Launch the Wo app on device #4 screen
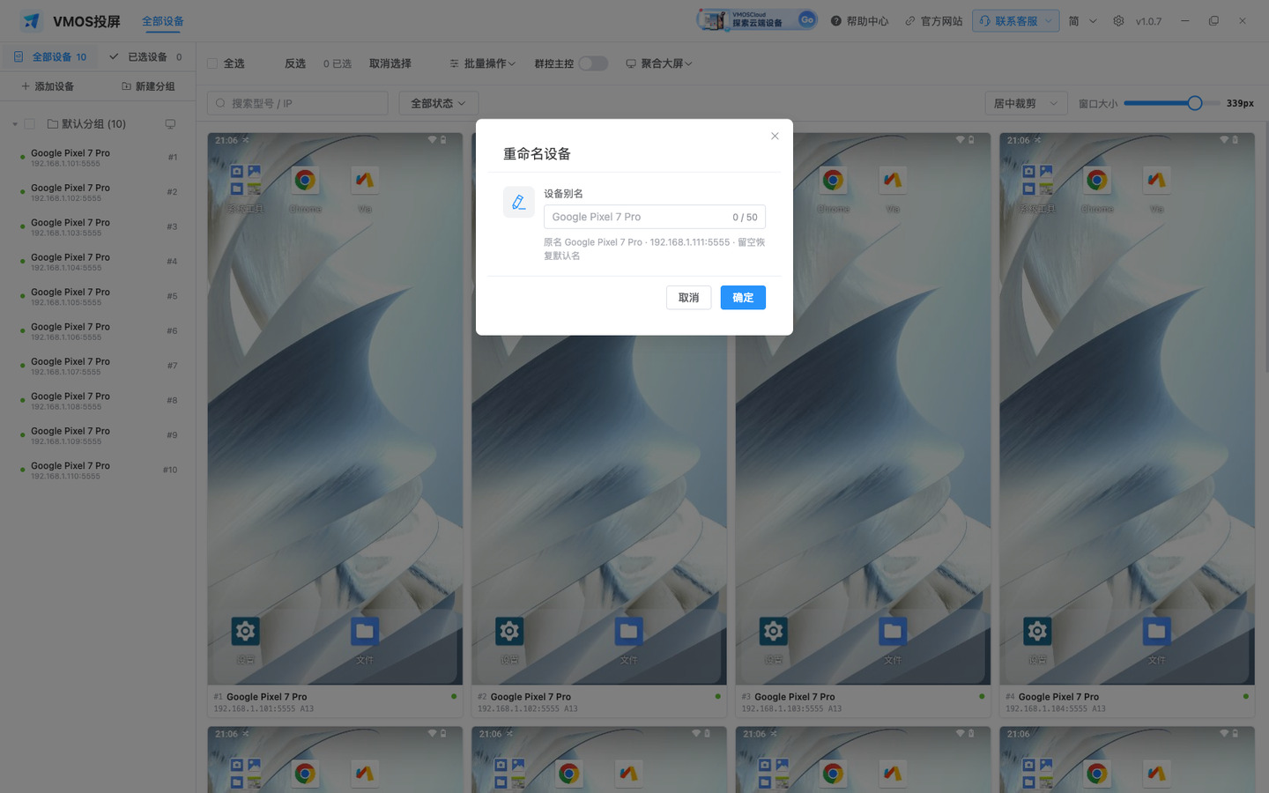 [x=1157, y=181]
